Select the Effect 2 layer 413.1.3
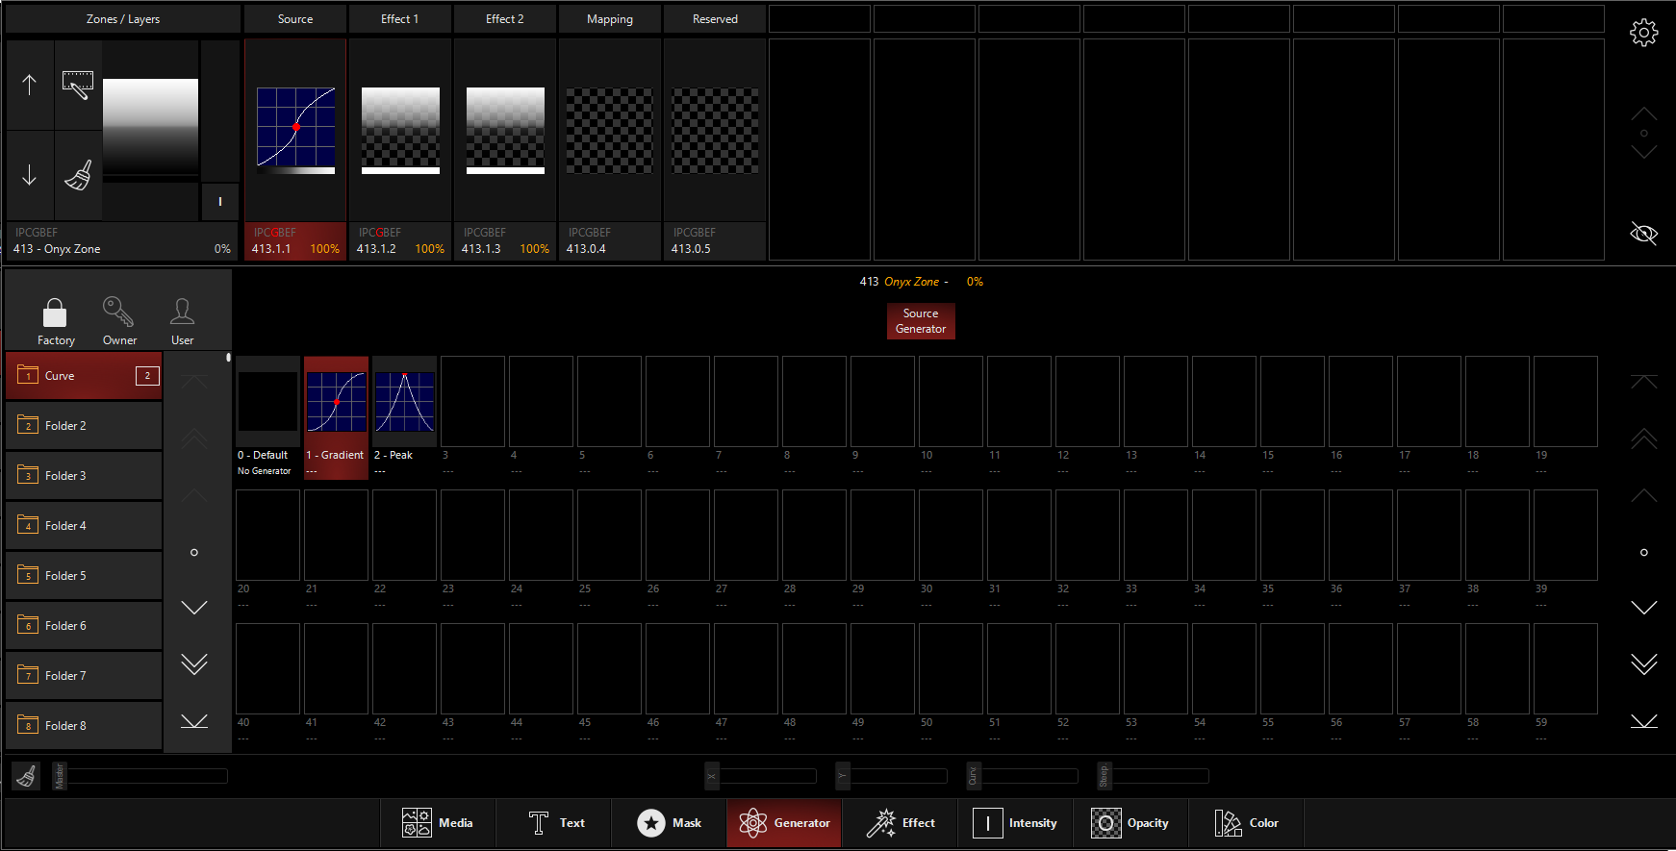This screenshot has width=1676, height=851. 505,149
